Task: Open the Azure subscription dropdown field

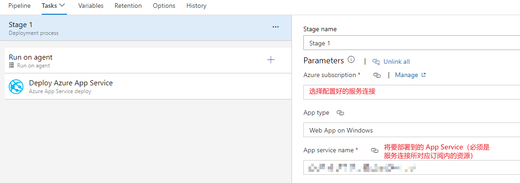Action: 412,92
